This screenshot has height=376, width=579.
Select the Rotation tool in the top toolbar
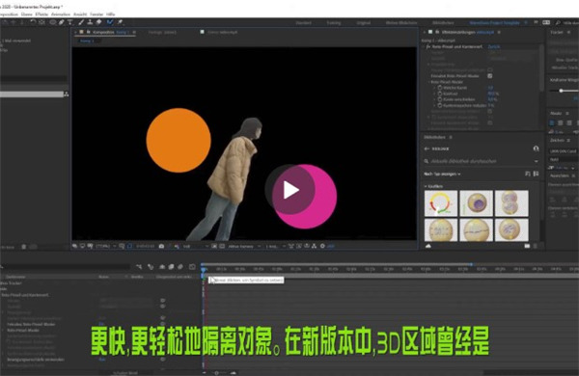point(33,22)
